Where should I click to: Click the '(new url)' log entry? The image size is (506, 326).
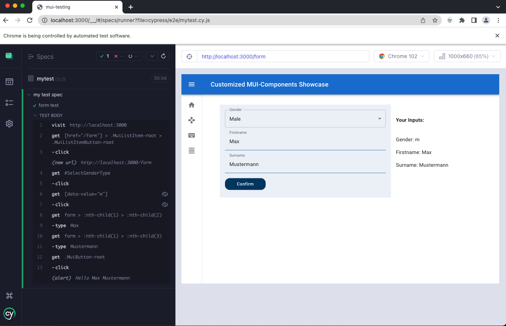point(101,163)
